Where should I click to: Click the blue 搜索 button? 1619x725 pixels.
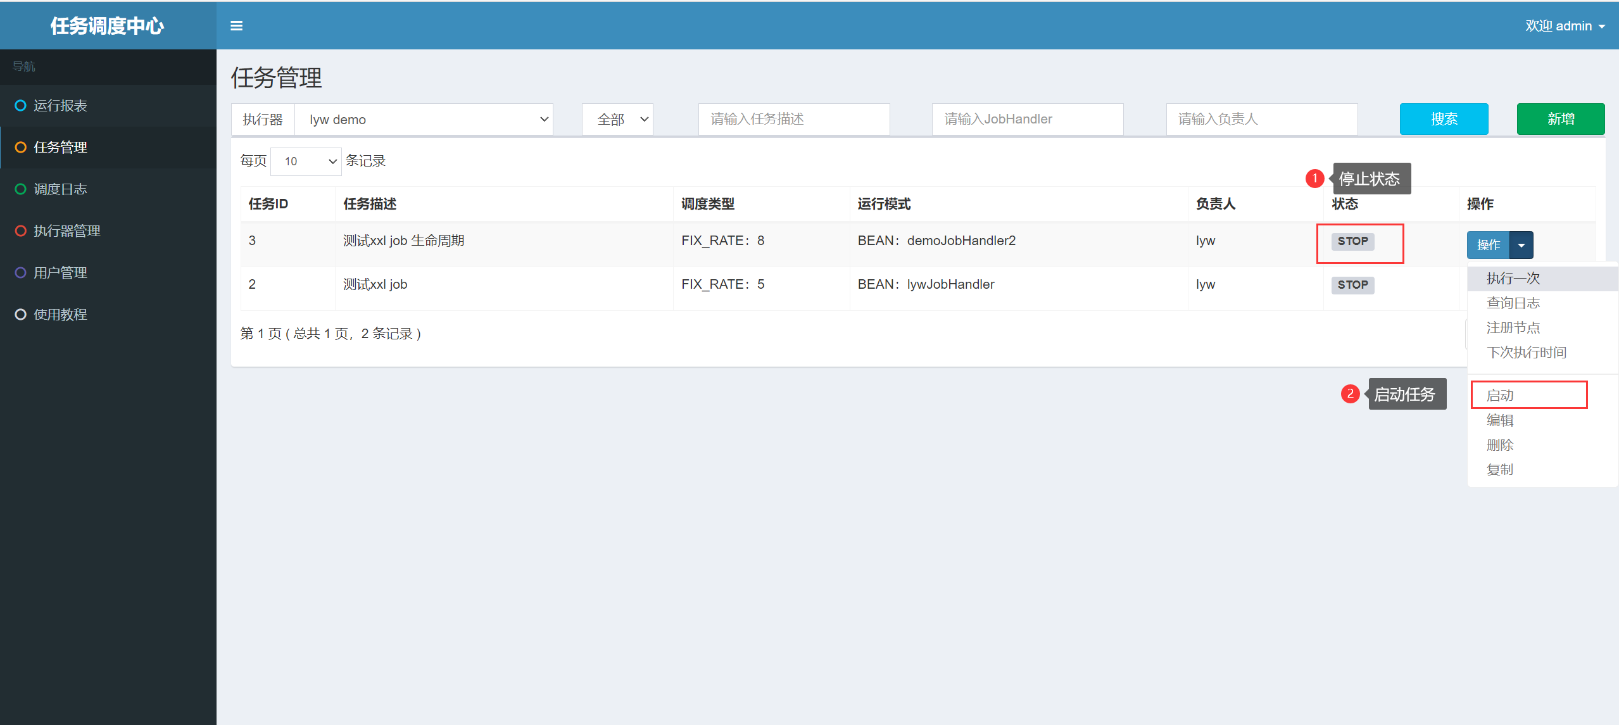tap(1444, 119)
